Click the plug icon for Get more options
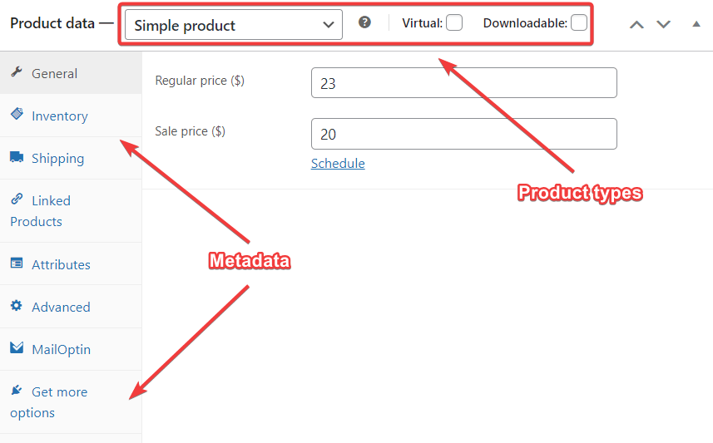 pyautogui.click(x=17, y=390)
